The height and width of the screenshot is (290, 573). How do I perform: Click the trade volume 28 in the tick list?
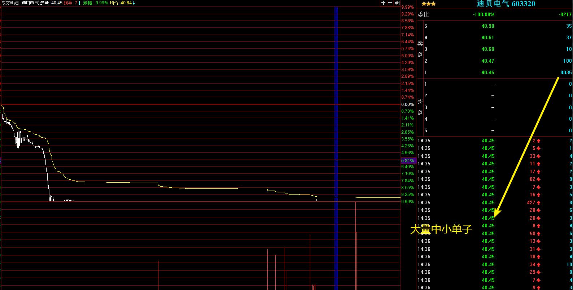[x=533, y=210]
